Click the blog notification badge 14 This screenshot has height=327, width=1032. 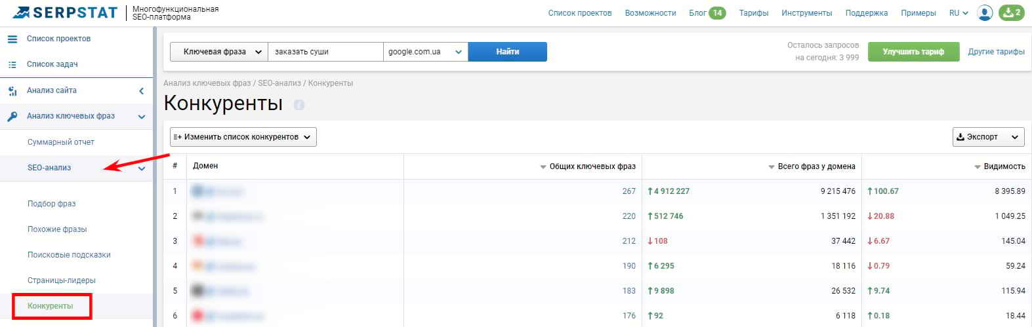pyautogui.click(x=718, y=13)
